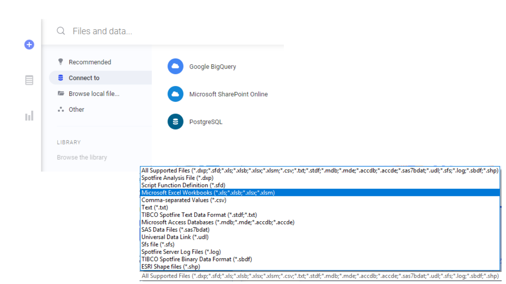Click the Other dots icon
This screenshot has width=506, height=284.
(60, 109)
